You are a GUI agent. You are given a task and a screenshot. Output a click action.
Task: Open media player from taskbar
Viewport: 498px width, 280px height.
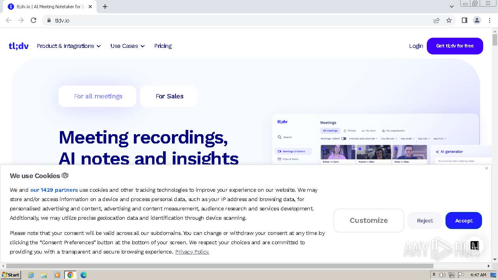(x=57, y=275)
